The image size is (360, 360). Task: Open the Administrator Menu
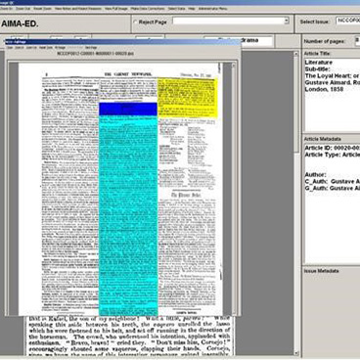tap(213, 9)
